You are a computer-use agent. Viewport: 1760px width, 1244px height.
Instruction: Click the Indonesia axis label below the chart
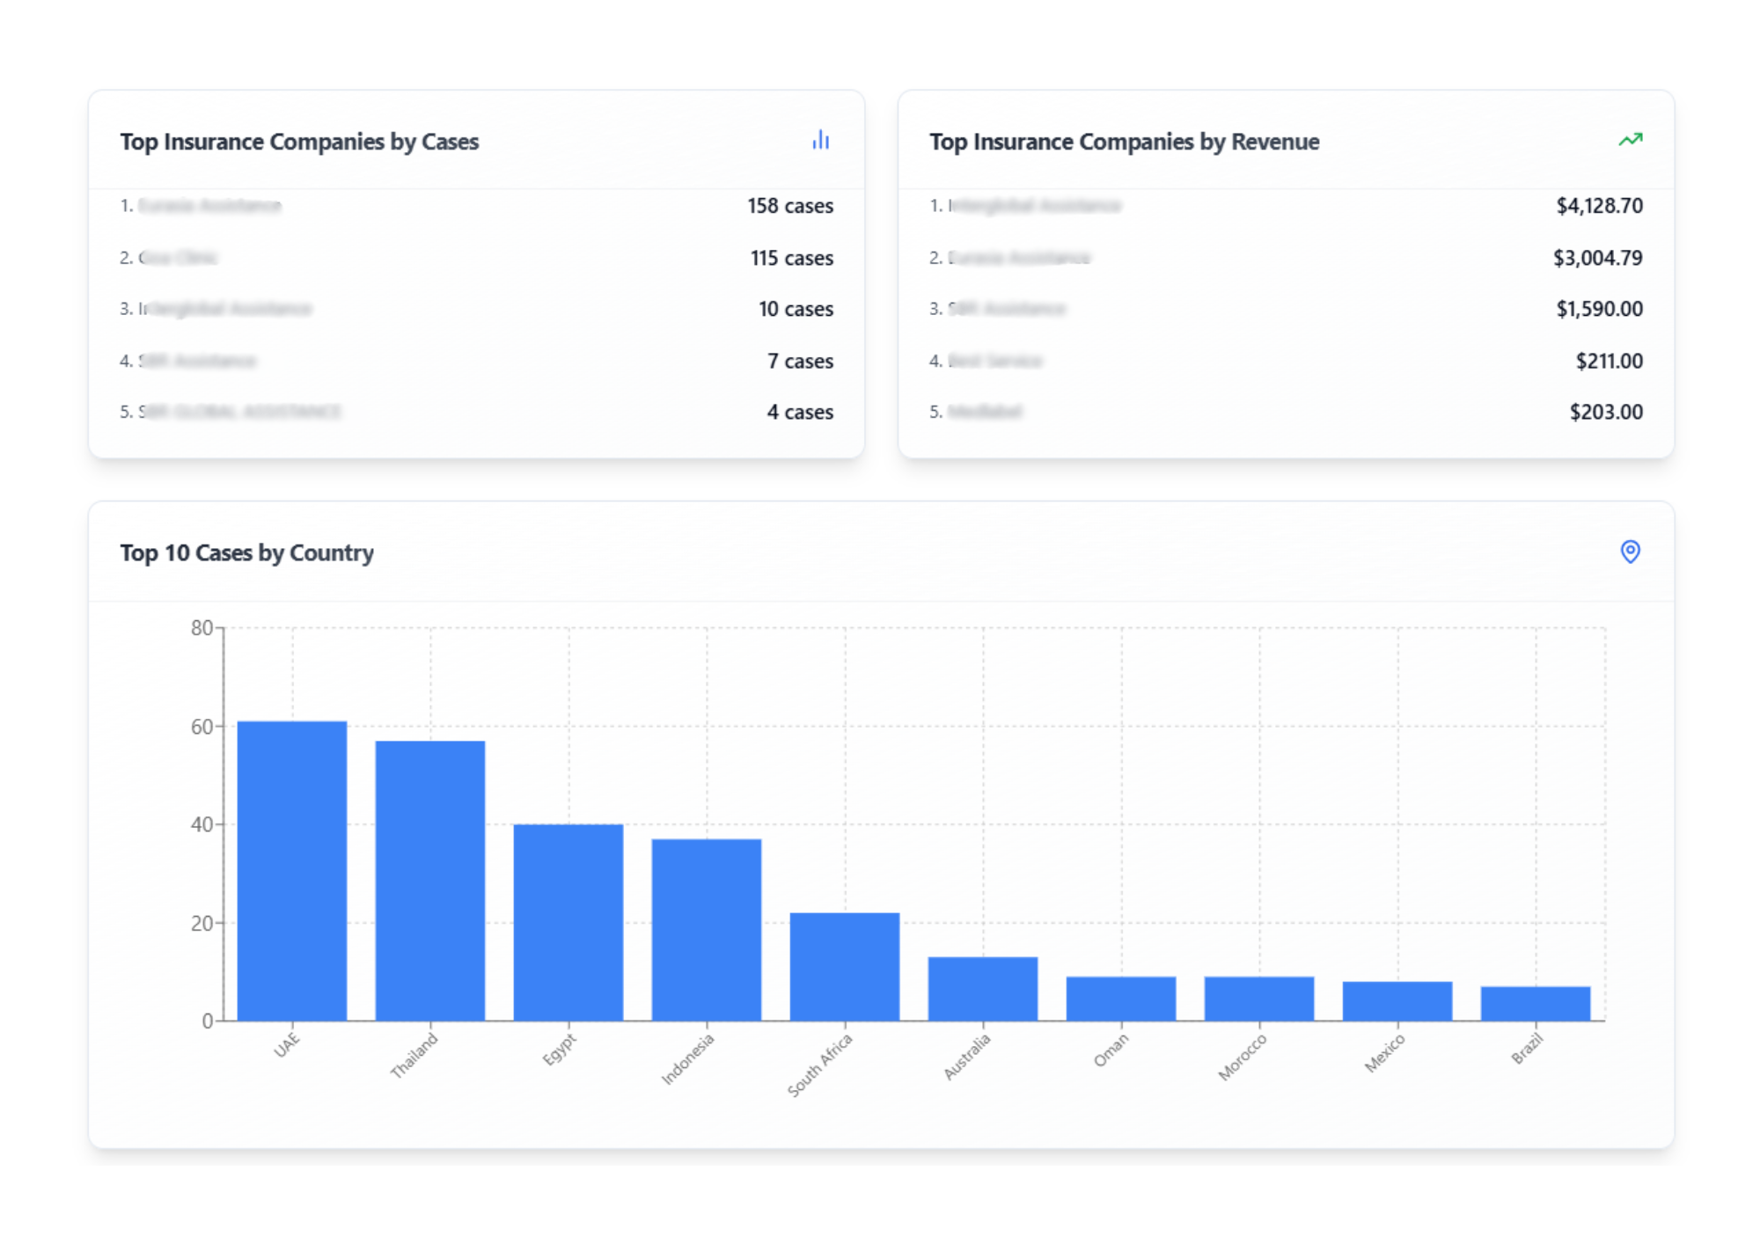(690, 1059)
